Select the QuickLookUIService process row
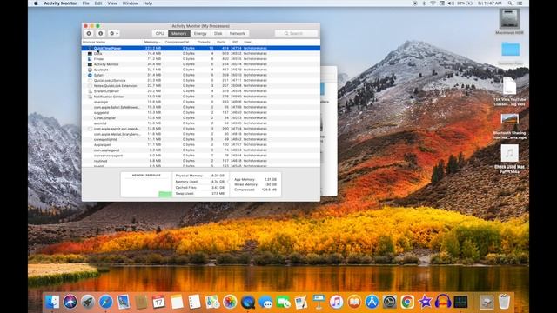Screen dimensions: 557x313 click(201, 80)
